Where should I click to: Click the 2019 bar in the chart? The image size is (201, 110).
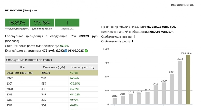click(155, 95)
